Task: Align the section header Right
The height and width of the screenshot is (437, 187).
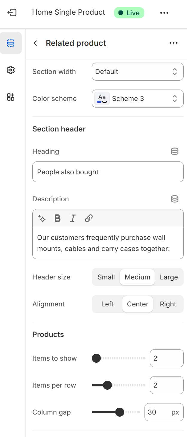Action: [168, 304]
